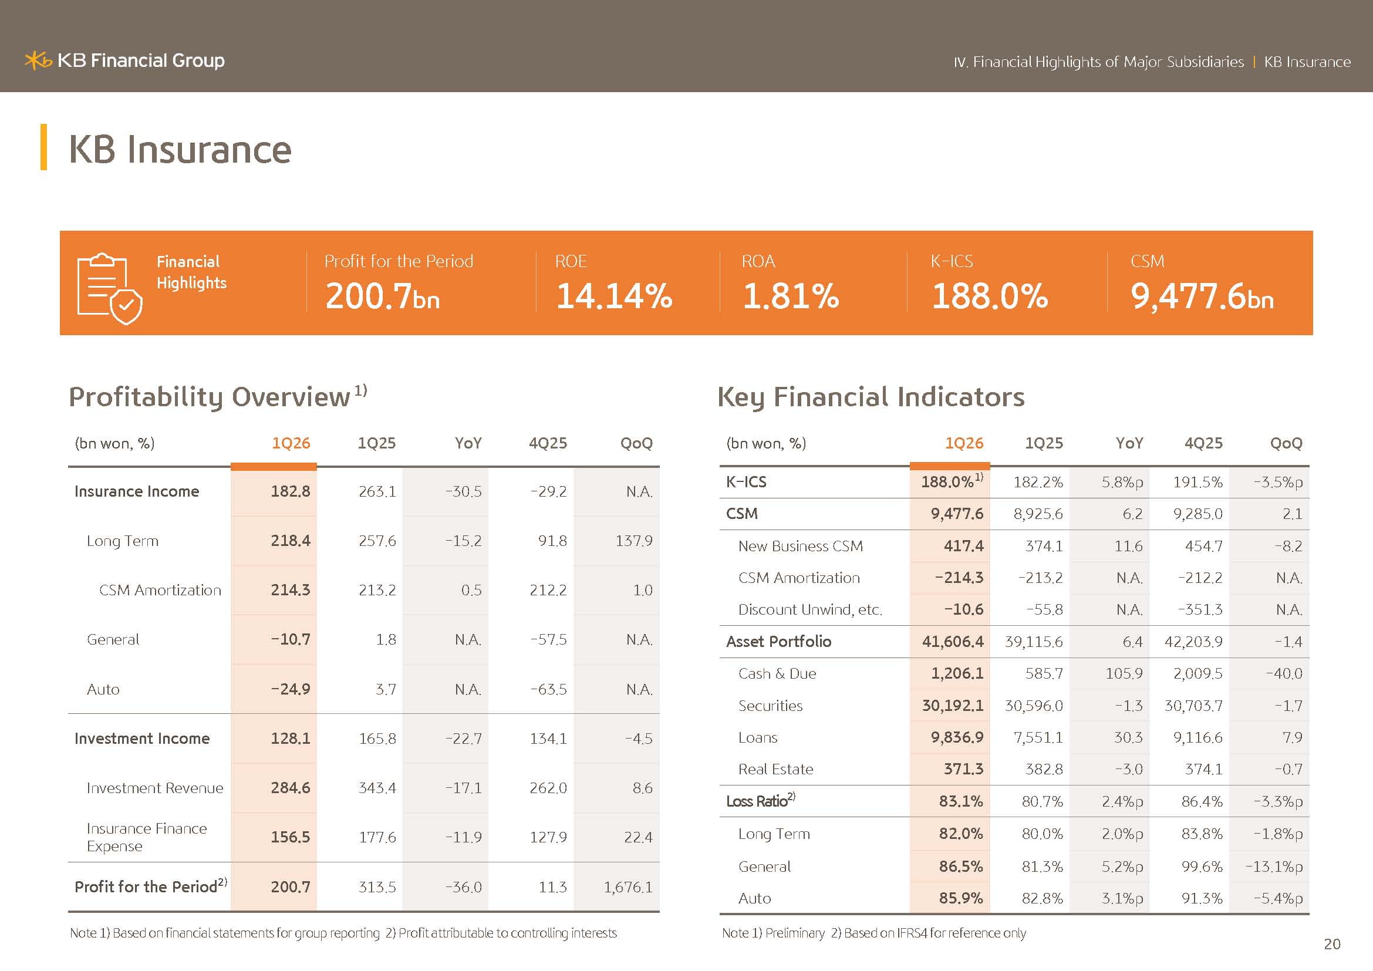Screen dimensions: 1373x971
Task: Click the K-ICS 188.0% banner figure
Action: click(x=990, y=296)
